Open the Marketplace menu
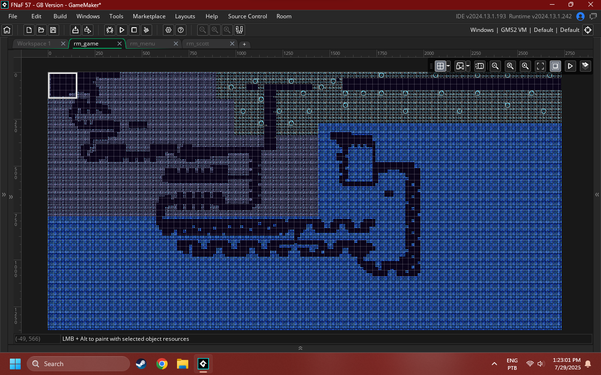This screenshot has width=601, height=375. (x=149, y=16)
